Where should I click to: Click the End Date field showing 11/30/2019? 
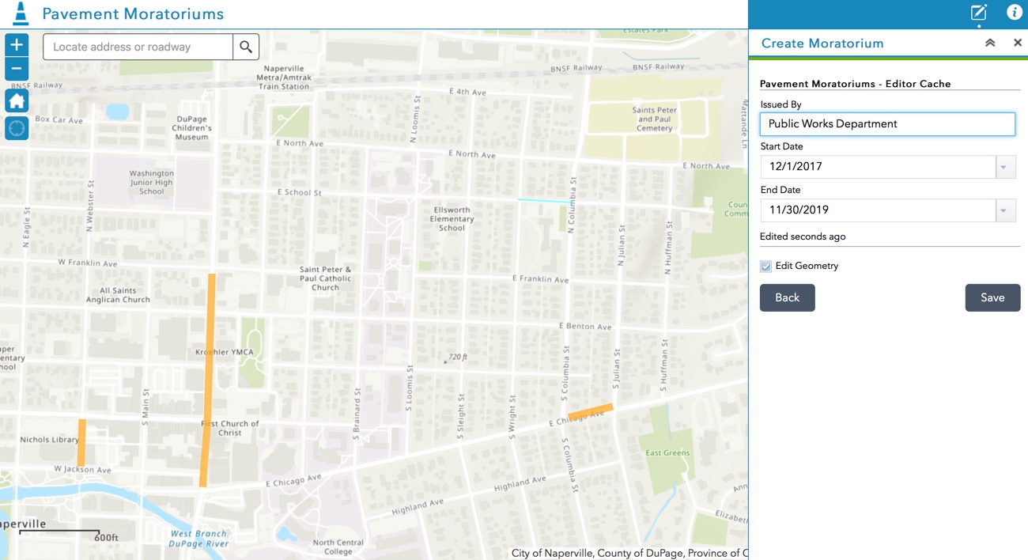878,210
